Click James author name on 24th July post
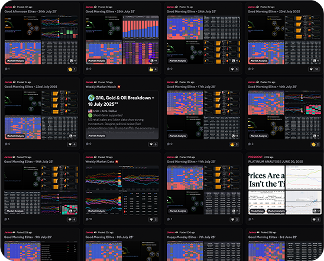Image resolution: width=324 pixels, height=261 pixels. [170, 7]
